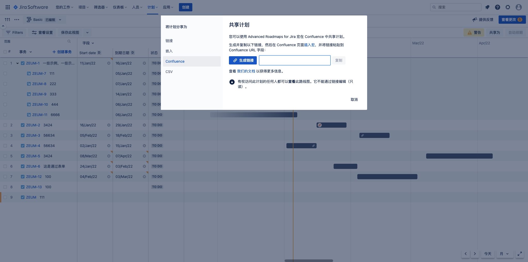Toggle fullscreen expand icon
528x262 pixels.
[520, 254]
